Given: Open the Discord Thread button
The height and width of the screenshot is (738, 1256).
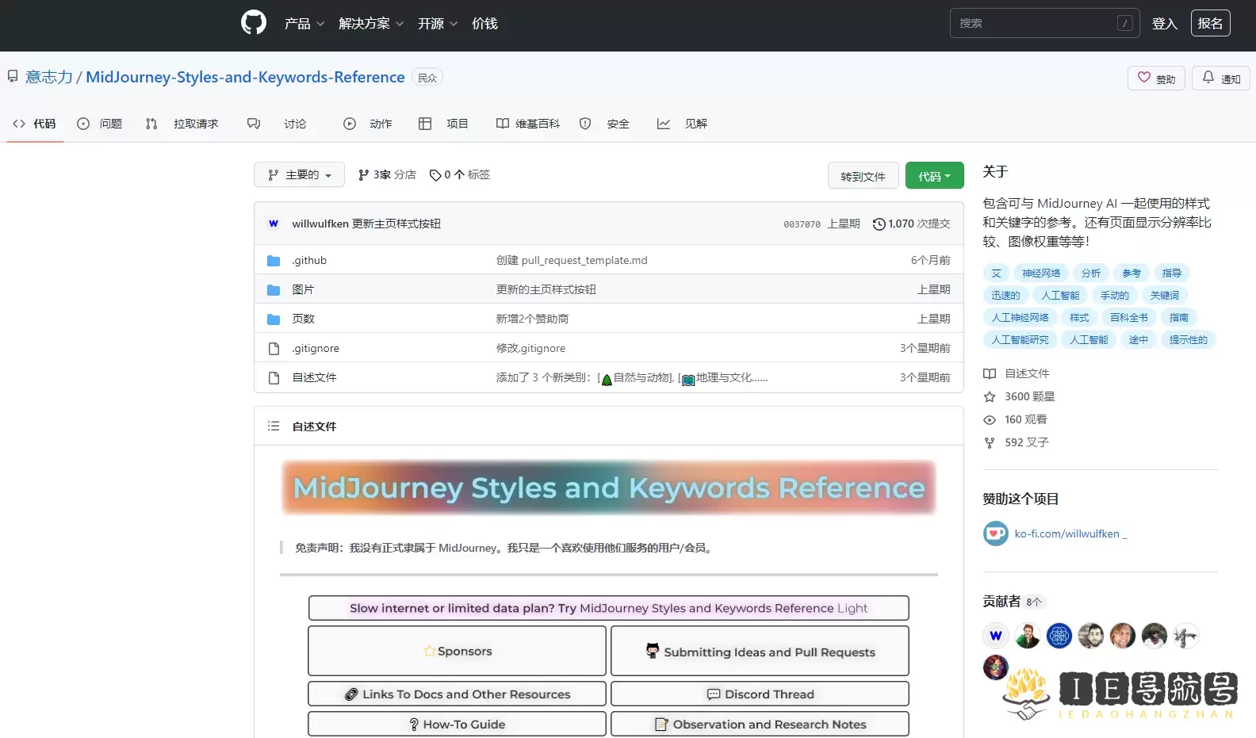Looking at the screenshot, I should pyautogui.click(x=760, y=694).
